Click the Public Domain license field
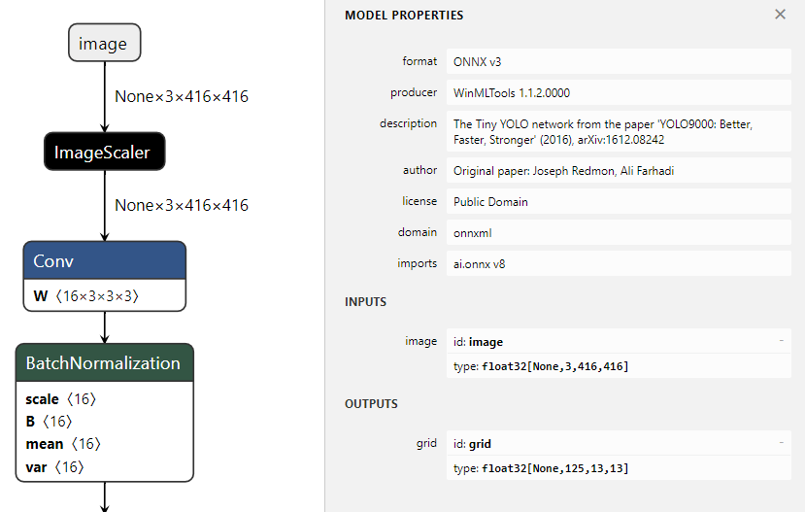Screen dimensions: 805x512 619,202
